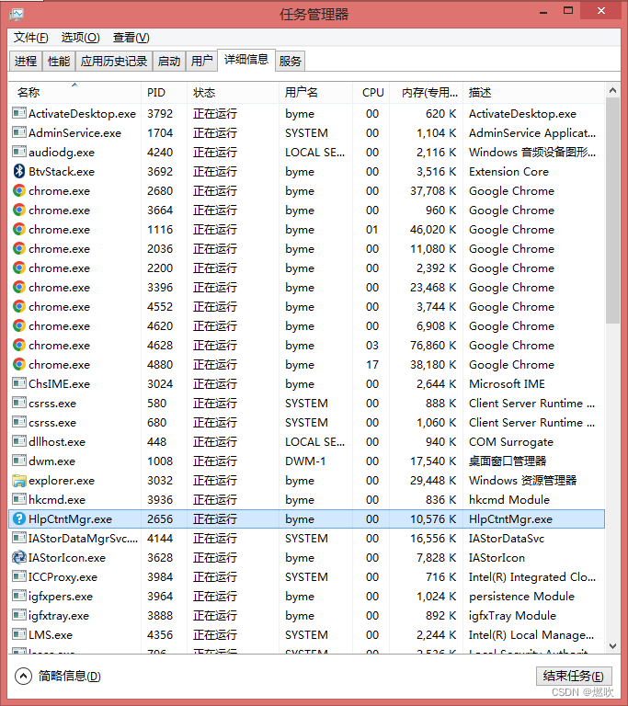Select the igfxpers.exe process name
Viewport: 628px width, 706px height.
[x=61, y=596]
